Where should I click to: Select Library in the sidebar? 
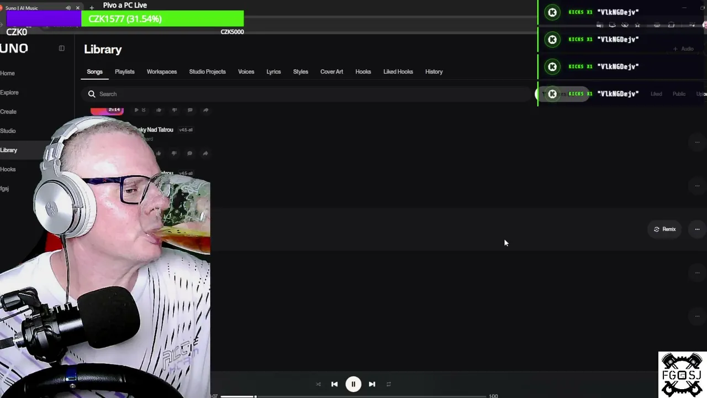point(9,150)
